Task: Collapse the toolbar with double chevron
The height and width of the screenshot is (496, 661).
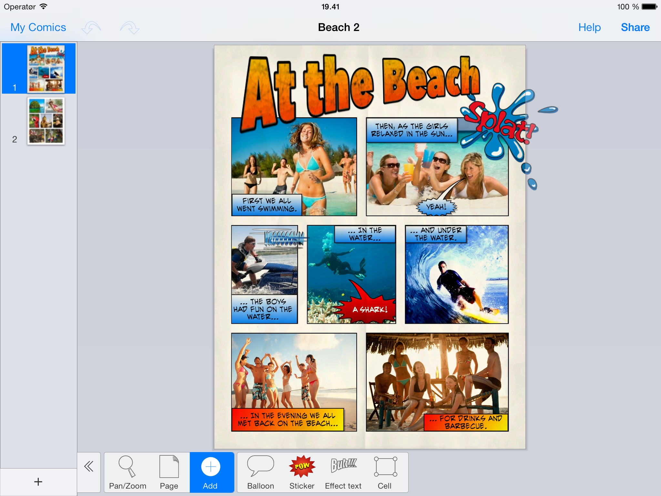Action: [x=89, y=467]
